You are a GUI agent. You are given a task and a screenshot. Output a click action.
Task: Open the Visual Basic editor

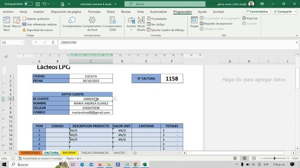click(7, 24)
